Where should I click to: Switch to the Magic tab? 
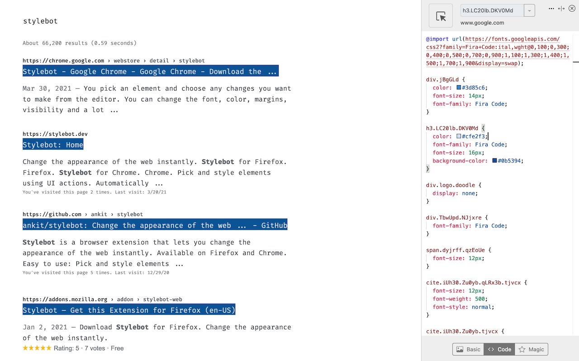532,349
